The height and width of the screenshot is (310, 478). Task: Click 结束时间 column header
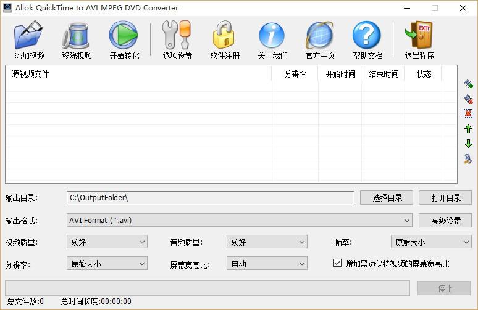pos(384,74)
